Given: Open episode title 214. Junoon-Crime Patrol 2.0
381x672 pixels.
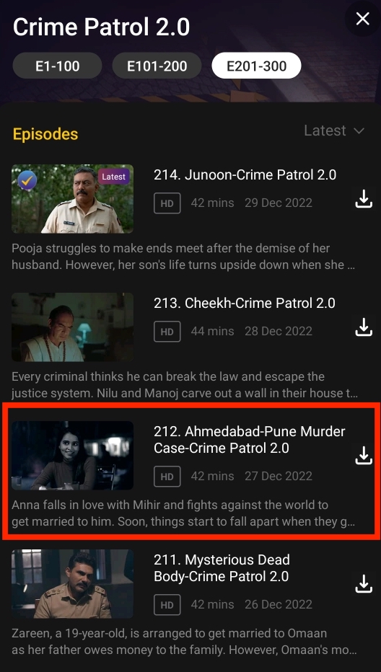Looking at the screenshot, I should click(245, 175).
